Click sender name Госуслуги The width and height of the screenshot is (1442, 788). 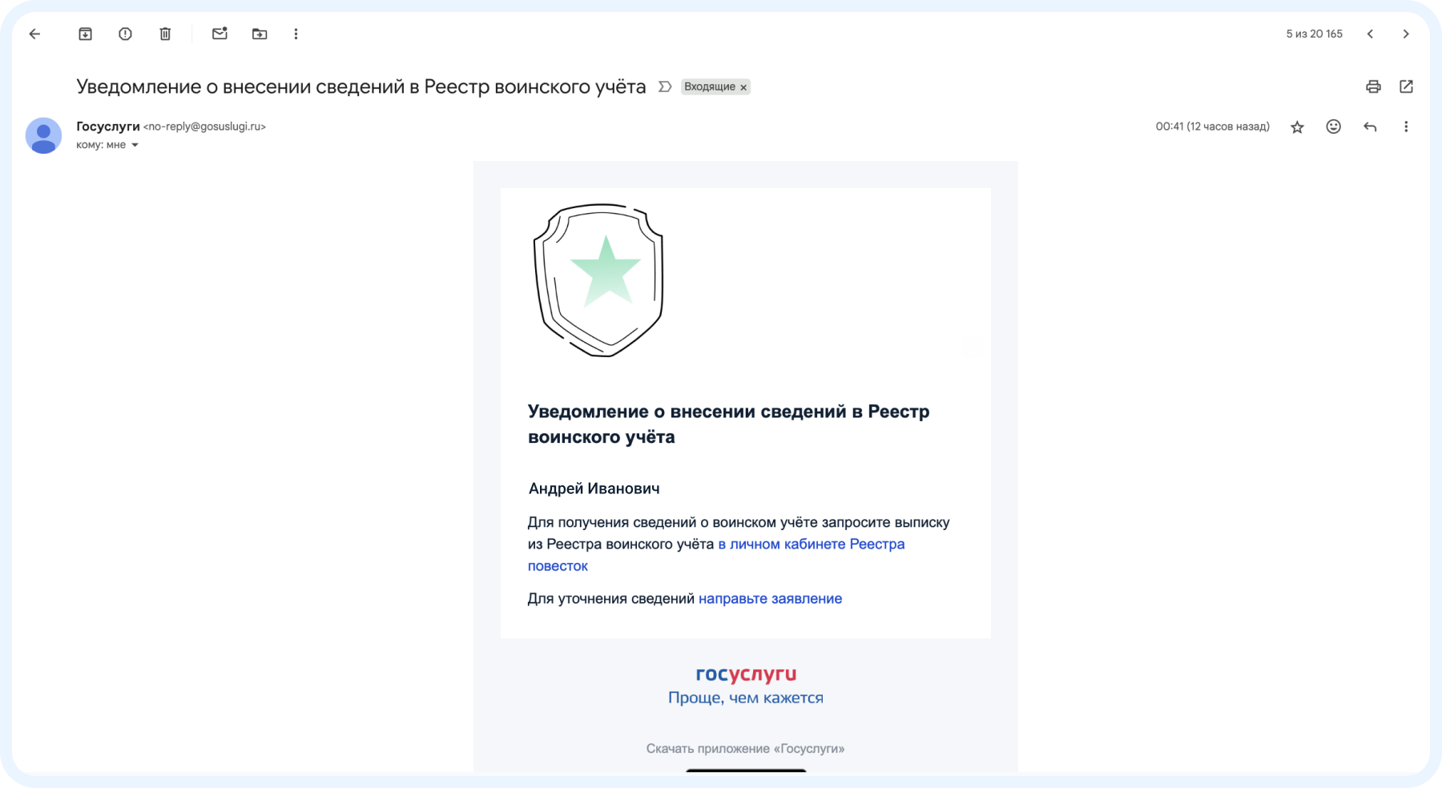pos(108,127)
